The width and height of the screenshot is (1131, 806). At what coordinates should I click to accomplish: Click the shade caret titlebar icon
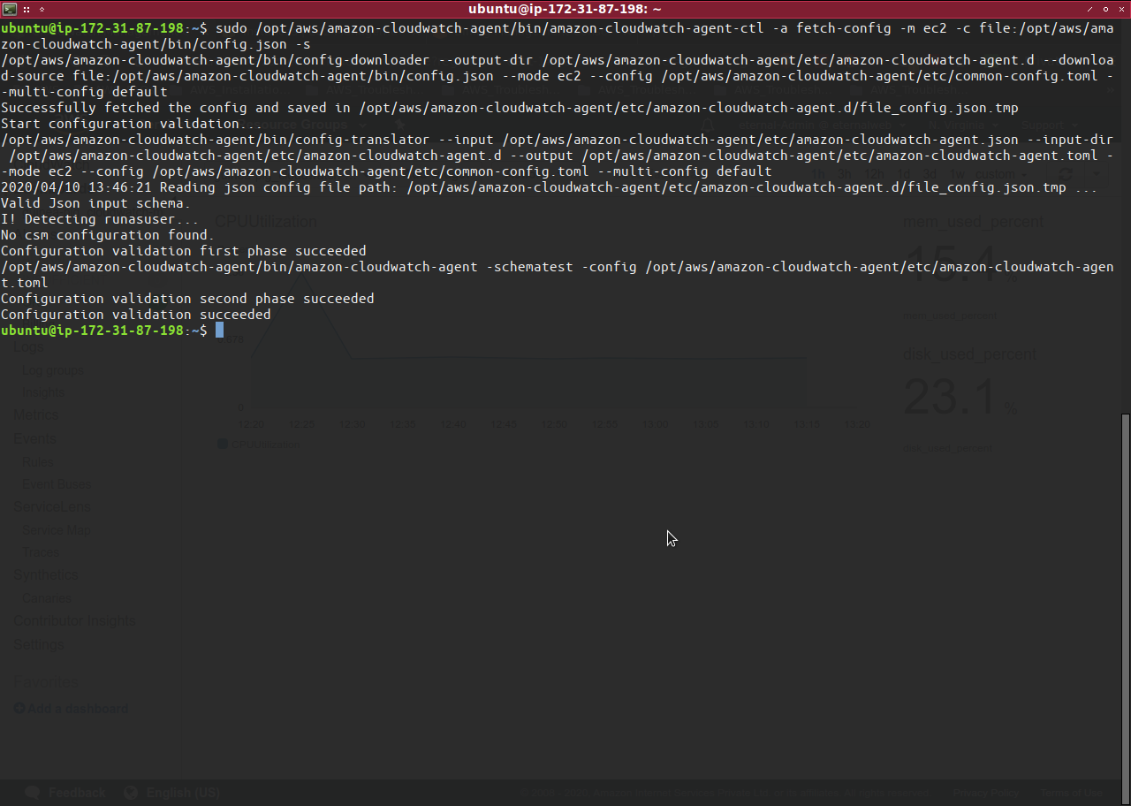tap(42, 8)
